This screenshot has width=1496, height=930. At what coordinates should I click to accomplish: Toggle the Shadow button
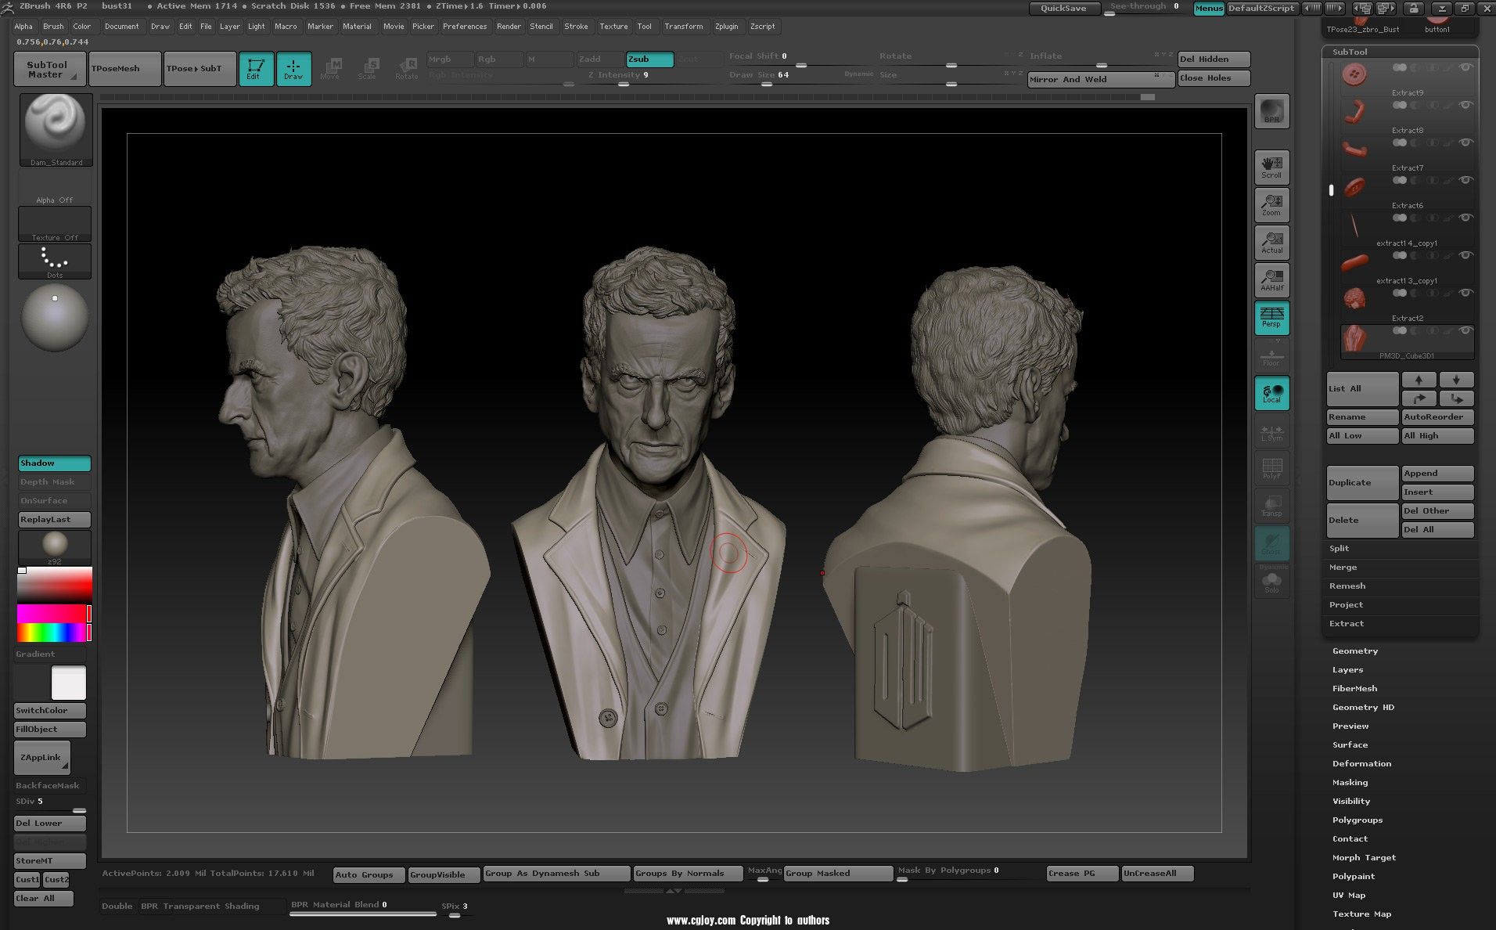55,463
